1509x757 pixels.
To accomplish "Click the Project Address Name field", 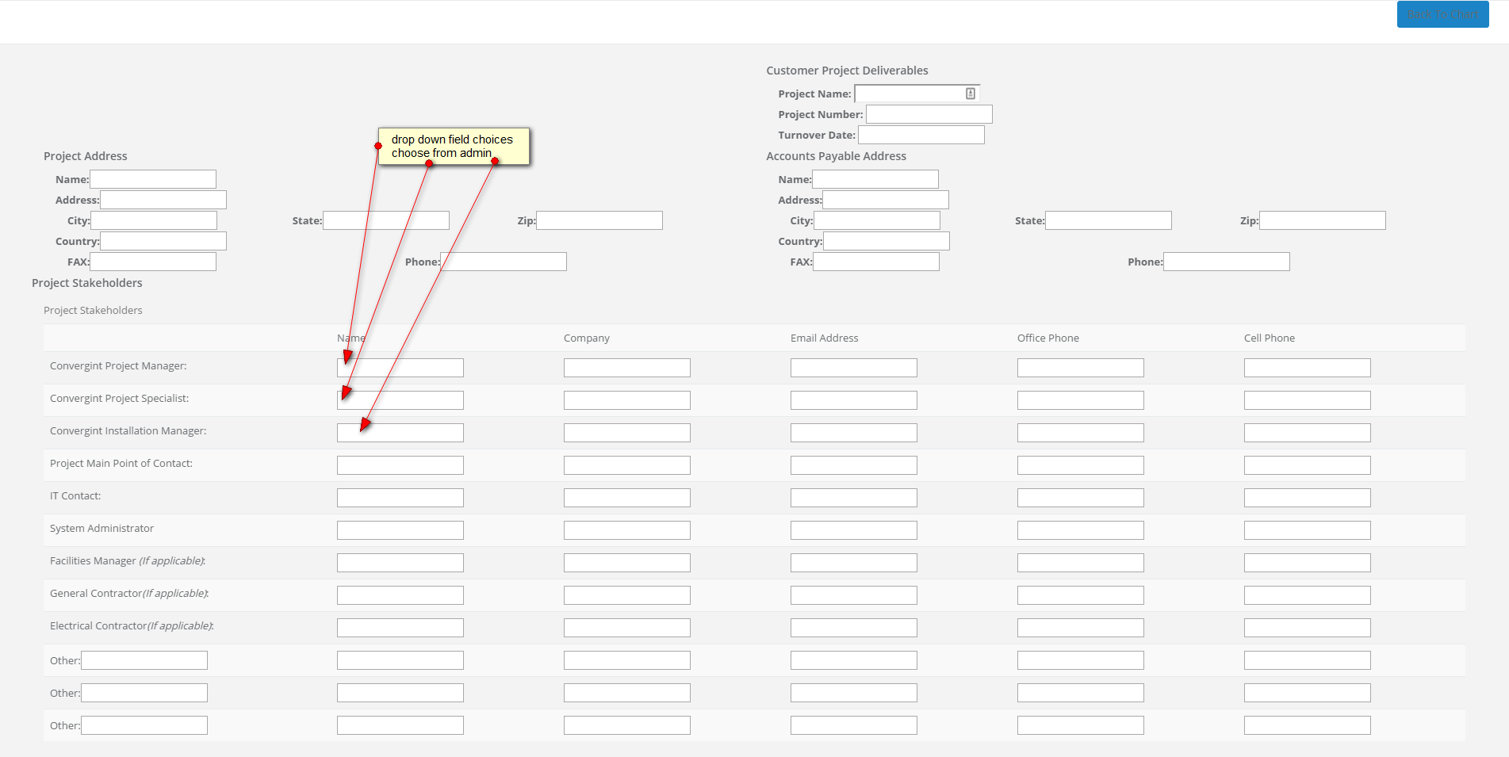I will tap(153, 179).
